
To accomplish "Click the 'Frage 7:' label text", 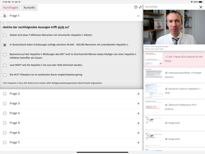I will 15,142.
